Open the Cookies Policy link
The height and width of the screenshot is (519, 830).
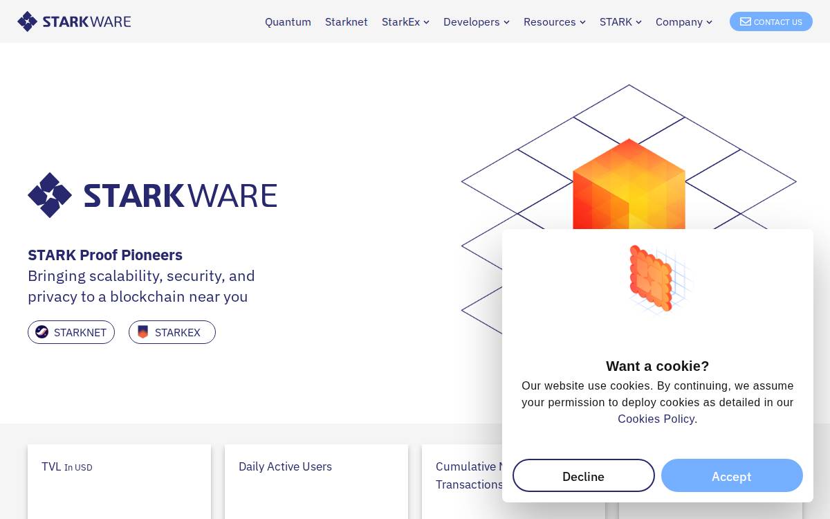point(656,419)
